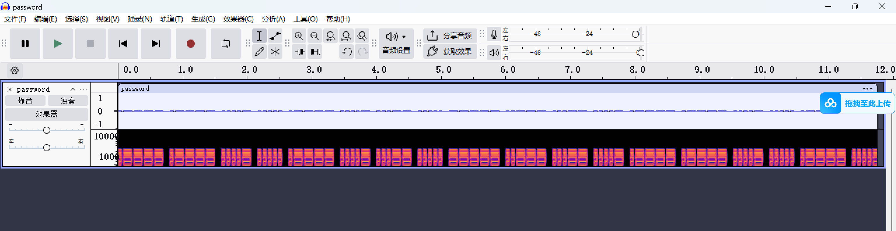This screenshot has width=896, height=231.
Task: Click the Trim audio outside selection icon
Action: (x=299, y=52)
